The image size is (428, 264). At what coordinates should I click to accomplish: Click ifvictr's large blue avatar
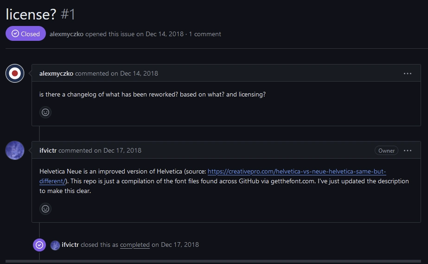[15, 150]
